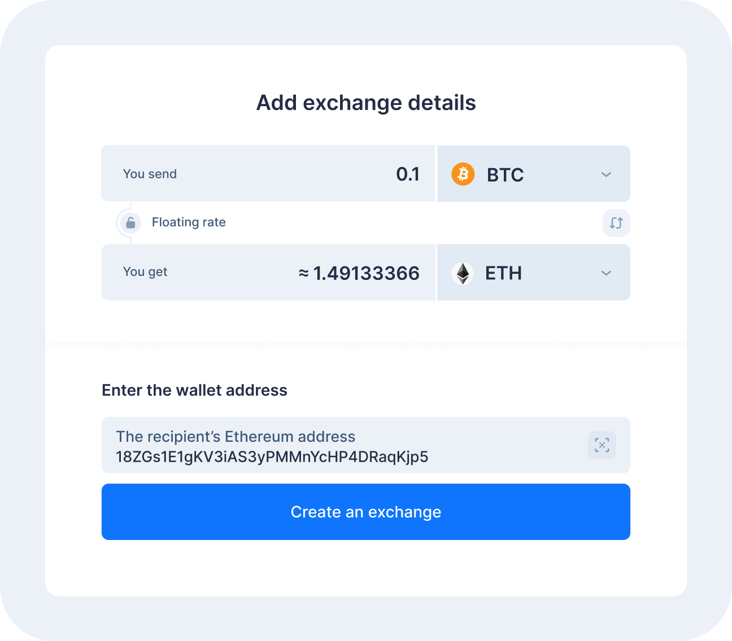Click the recipient's Ethereum address placeholder label
The width and height of the screenshot is (732, 641).
pos(236,437)
